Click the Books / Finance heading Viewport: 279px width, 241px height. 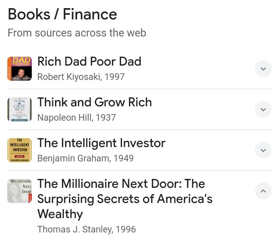coord(62,14)
